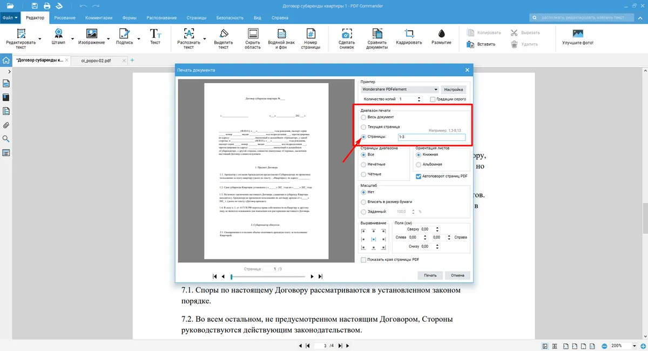Open the printer dropdown Wondershare PDFelement
Screen dimensions: 648x351
[x=400, y=89]
